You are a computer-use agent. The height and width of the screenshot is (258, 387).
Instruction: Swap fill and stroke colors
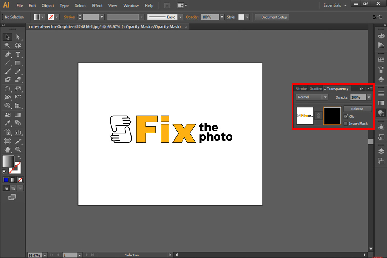pyautogui.click(x=19, y=157)
